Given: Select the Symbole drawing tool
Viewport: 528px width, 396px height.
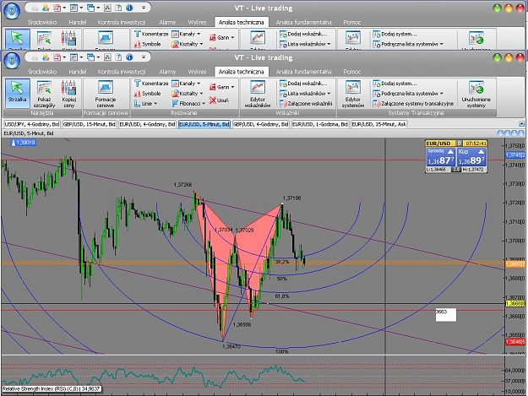Looking at the screenshot, I should [x=148, y=93].
